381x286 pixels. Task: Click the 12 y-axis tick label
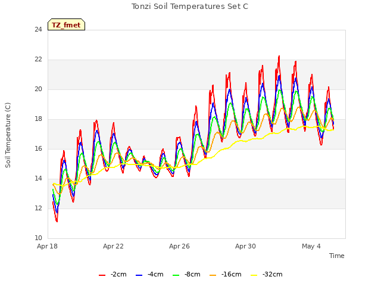[38, 208]
